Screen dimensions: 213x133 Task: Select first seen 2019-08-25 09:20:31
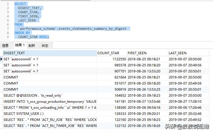click(x=147, y=114)
